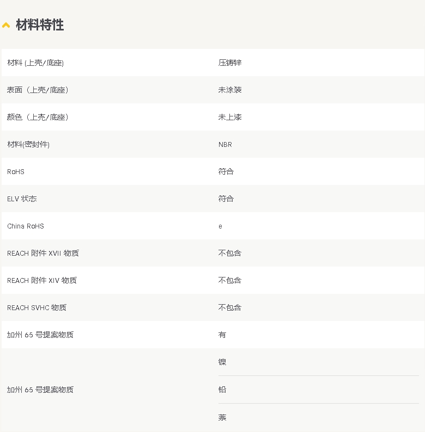
Task: Select the 颜色（上壳/底座）label
Action: (x=38, y=117)
